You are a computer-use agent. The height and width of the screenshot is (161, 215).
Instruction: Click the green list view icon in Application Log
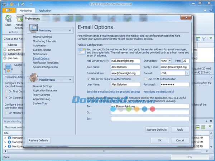coord(204,127)
